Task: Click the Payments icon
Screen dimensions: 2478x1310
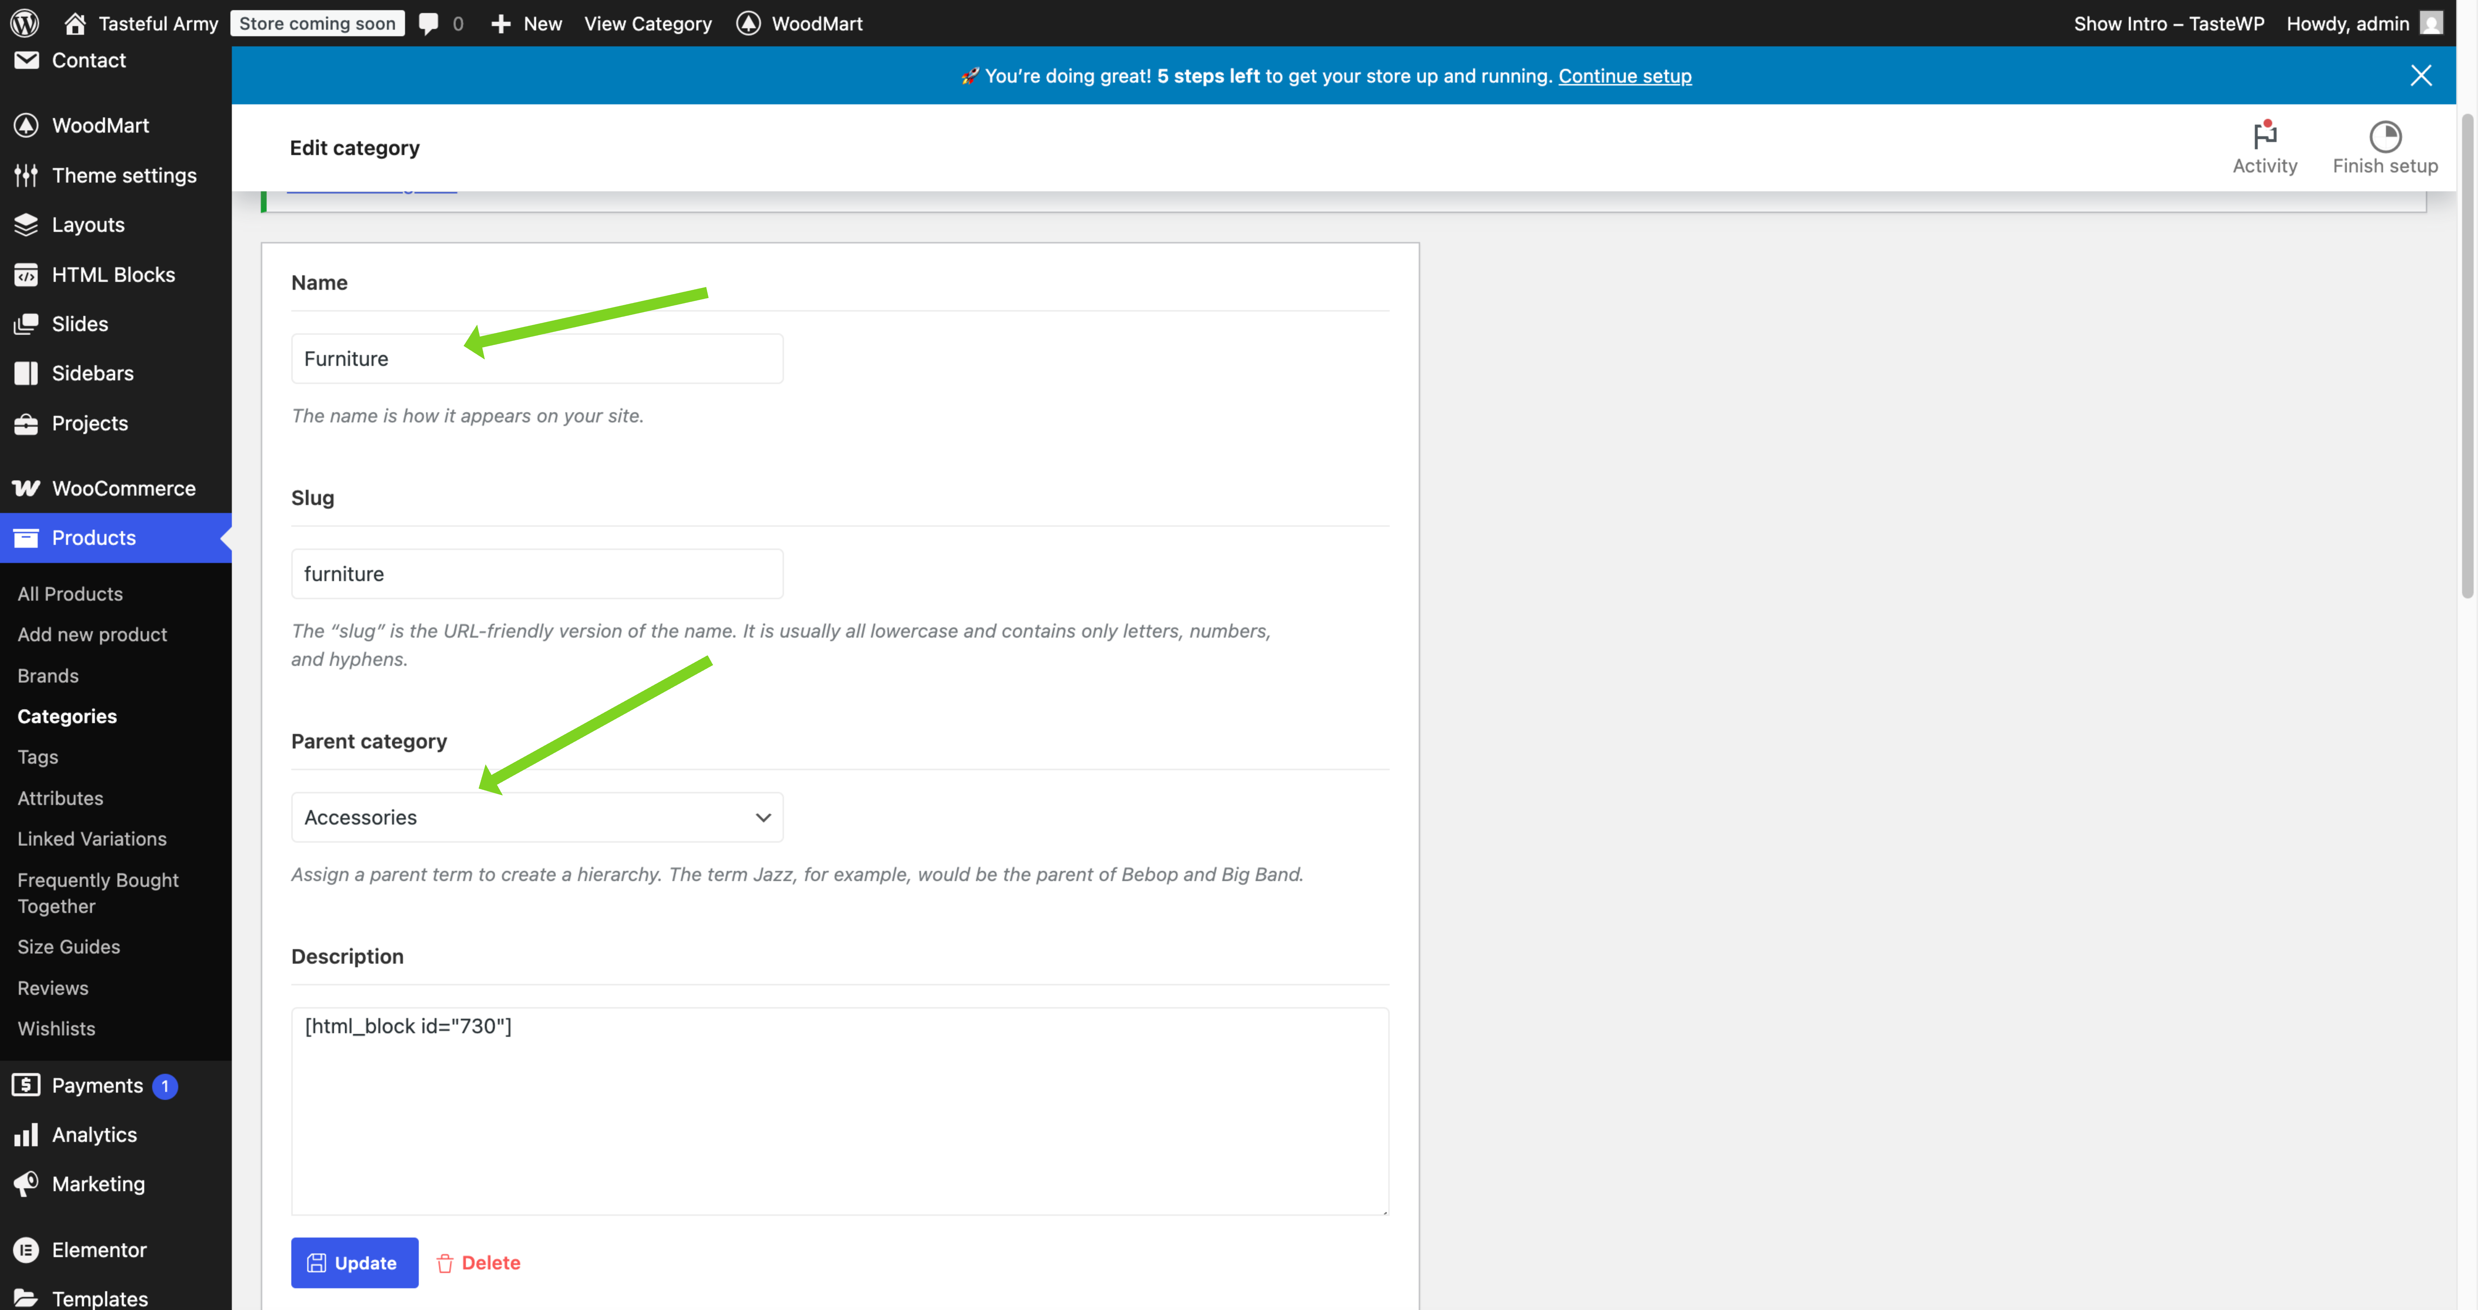Action: coord(26,1085)
